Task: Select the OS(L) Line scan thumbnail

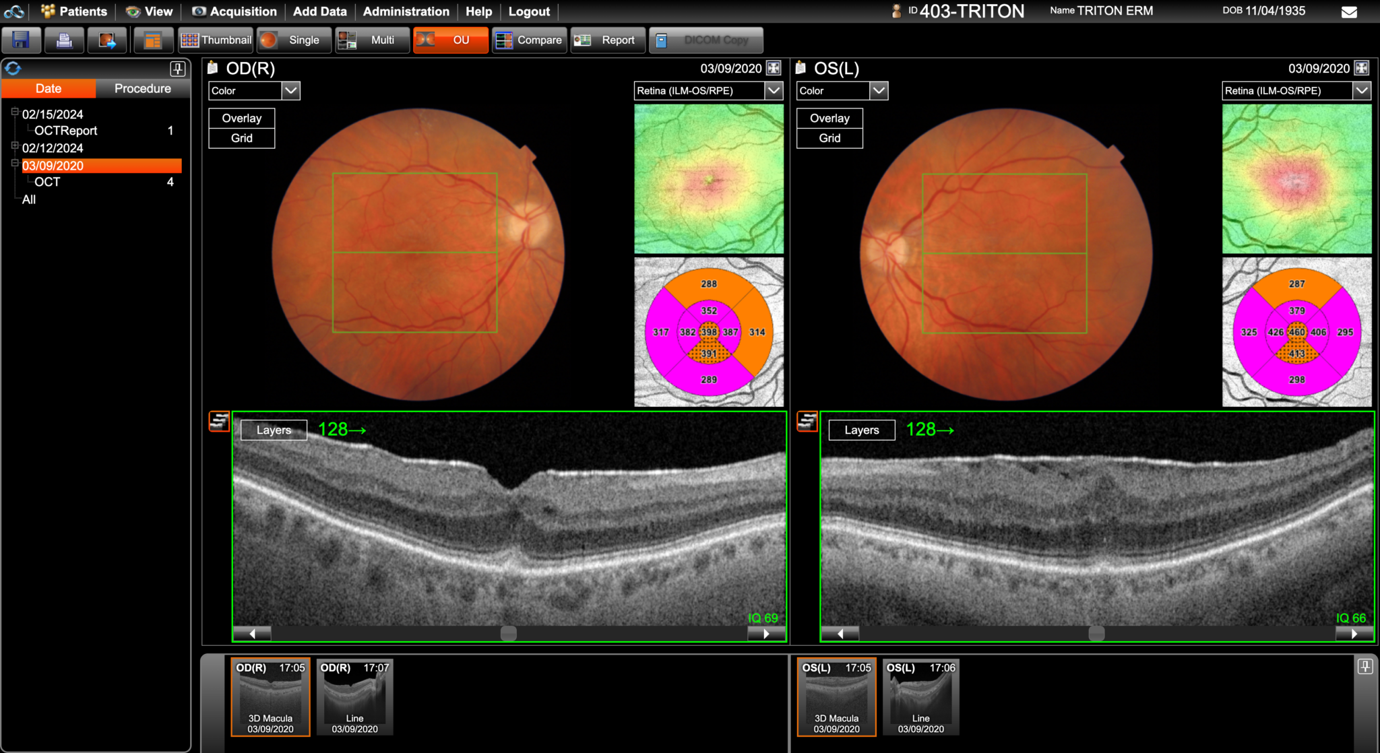Action: click(x=920, y=697)
